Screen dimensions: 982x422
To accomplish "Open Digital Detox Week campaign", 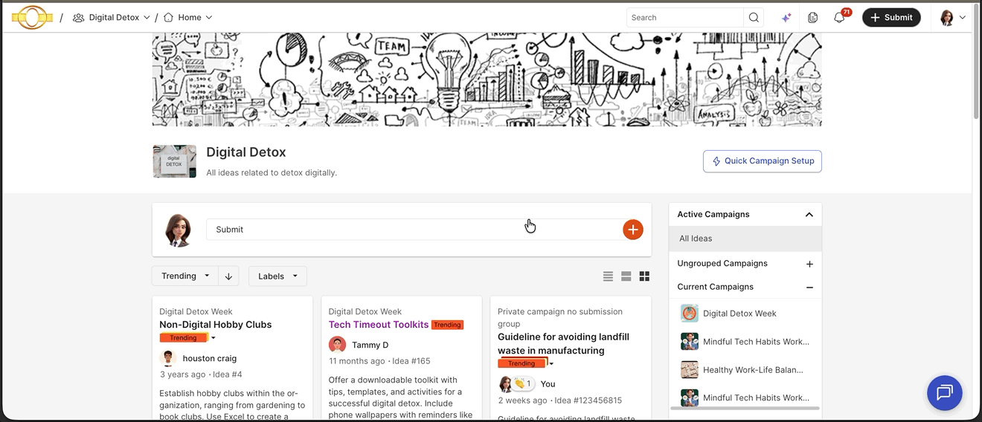I will click(739, 314).
